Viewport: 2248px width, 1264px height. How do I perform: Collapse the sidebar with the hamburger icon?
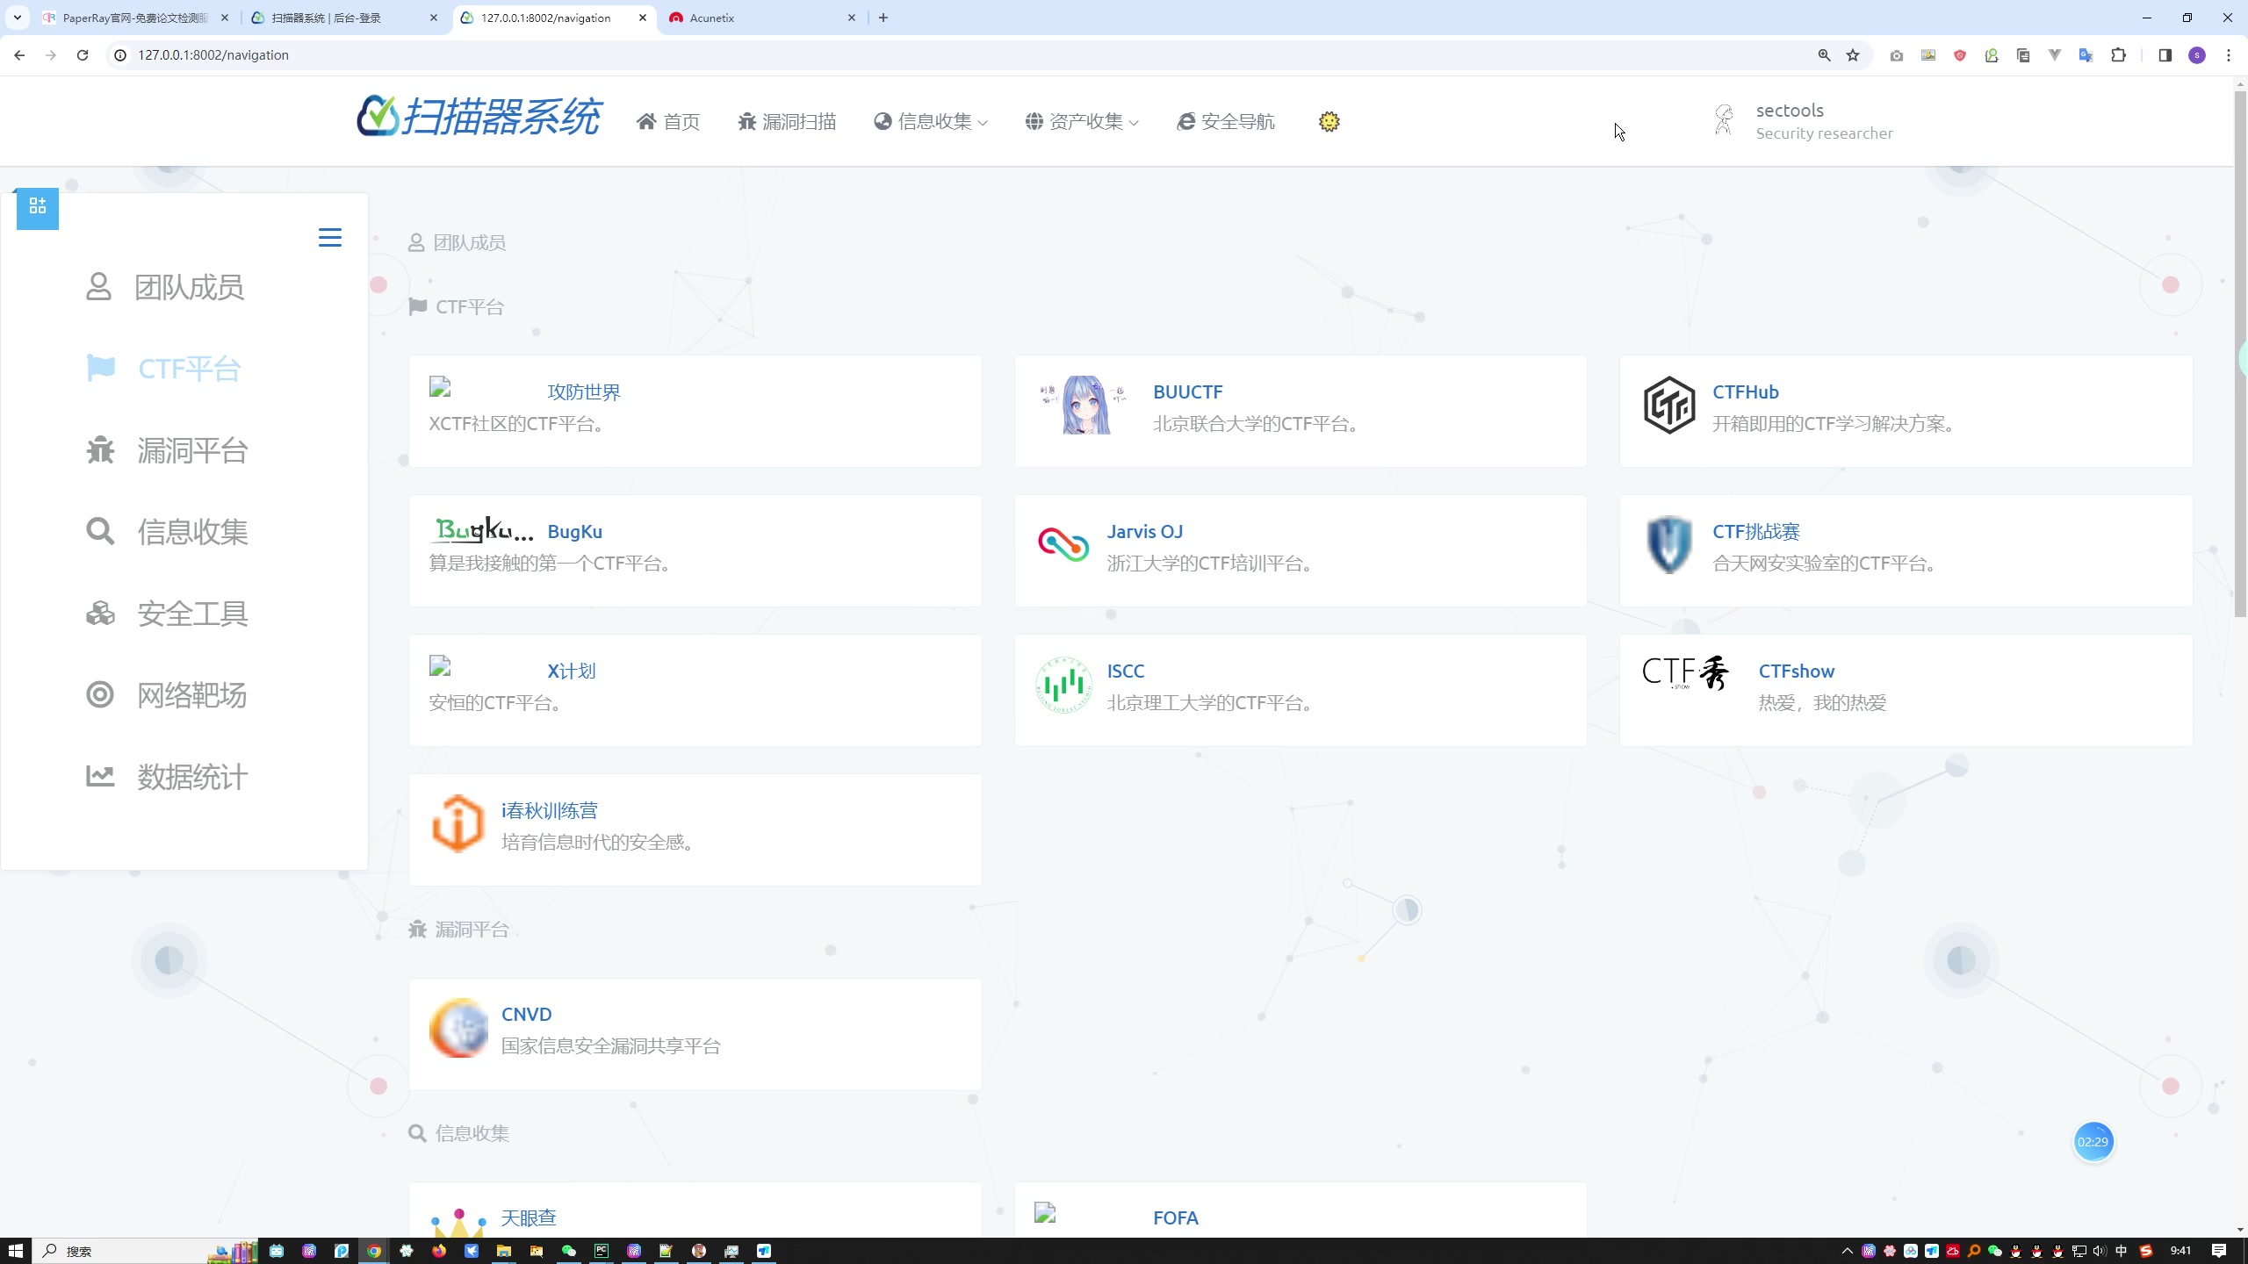tap(330, 238)
